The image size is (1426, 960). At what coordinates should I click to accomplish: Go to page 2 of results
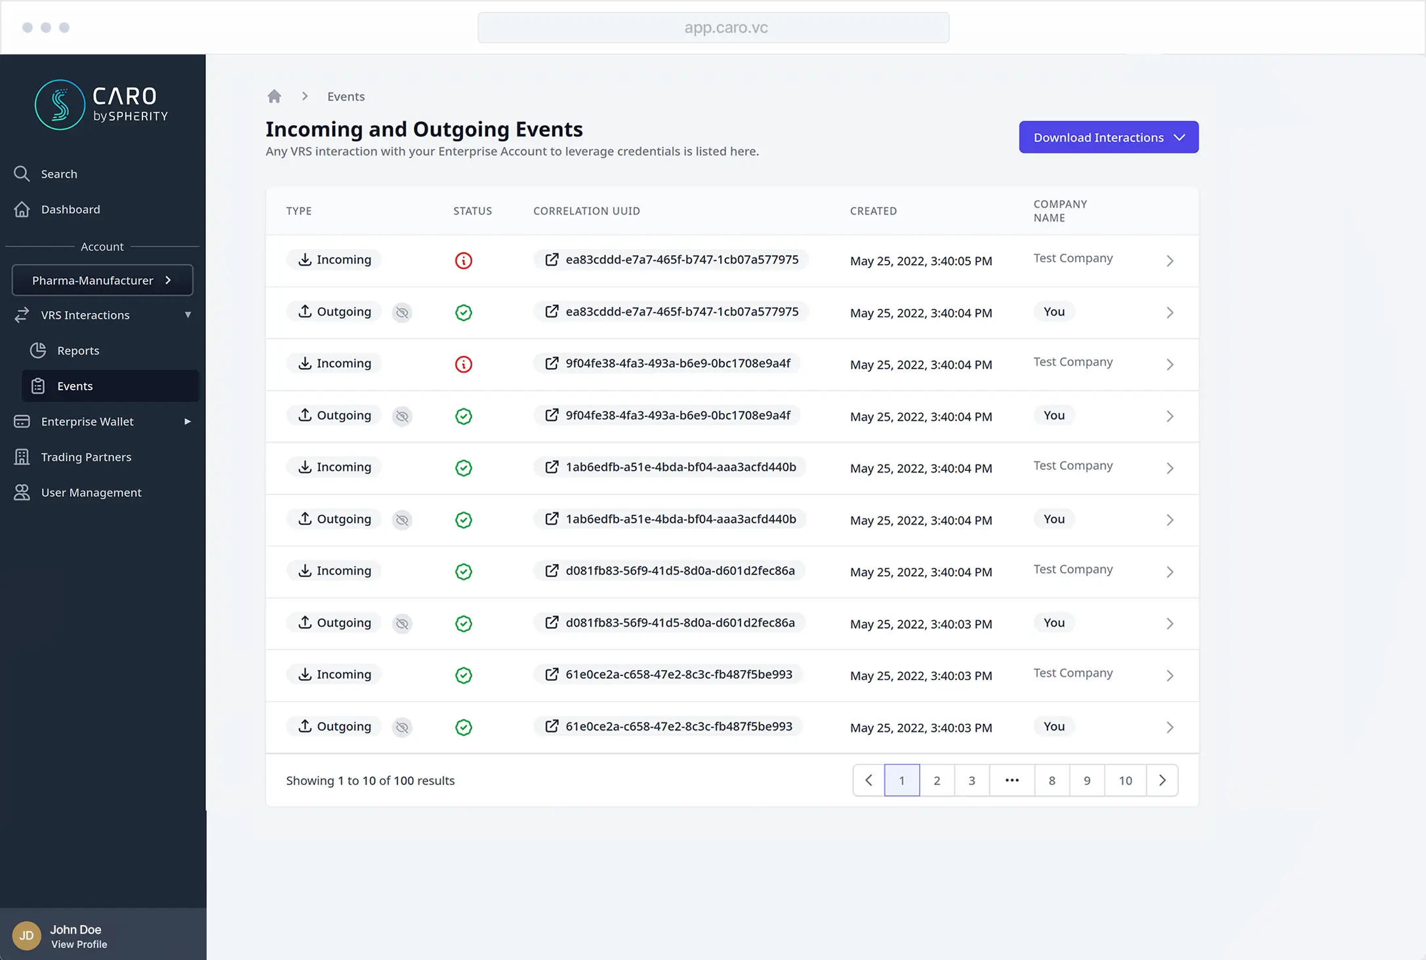tap(936, 780)
